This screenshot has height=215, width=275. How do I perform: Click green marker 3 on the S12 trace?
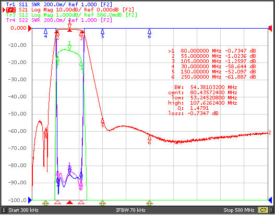click(81, 66)
